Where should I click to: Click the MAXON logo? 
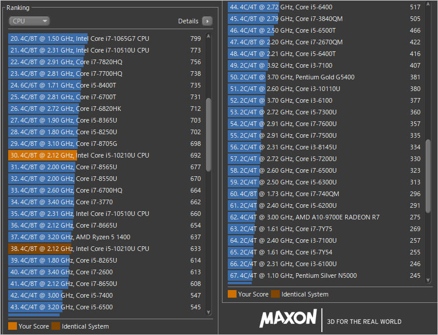tap(288, 318)
